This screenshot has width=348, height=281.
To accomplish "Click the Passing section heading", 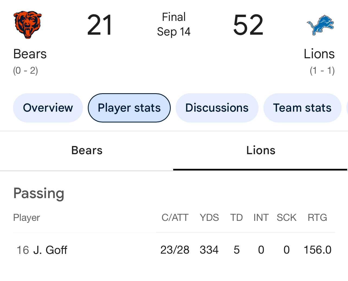I will tap(39, 194).
